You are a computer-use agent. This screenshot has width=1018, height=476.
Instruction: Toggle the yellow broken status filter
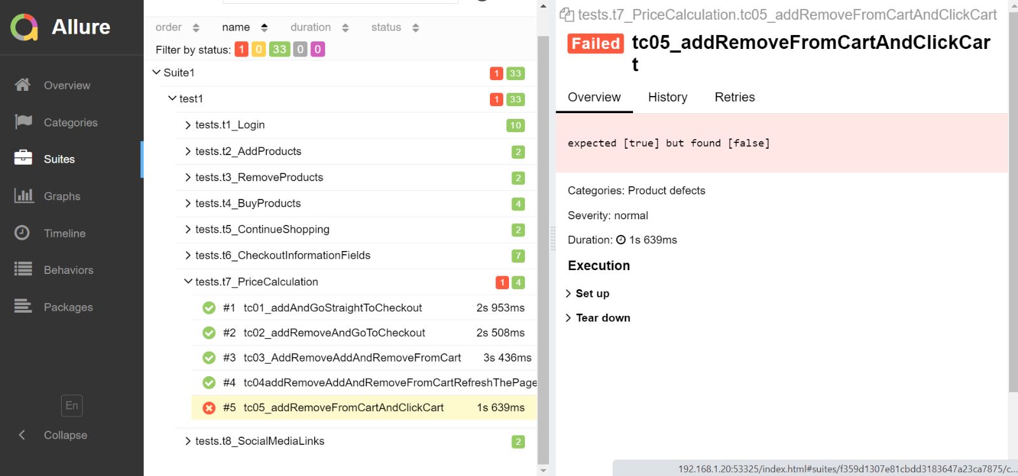tap(258, 50)
